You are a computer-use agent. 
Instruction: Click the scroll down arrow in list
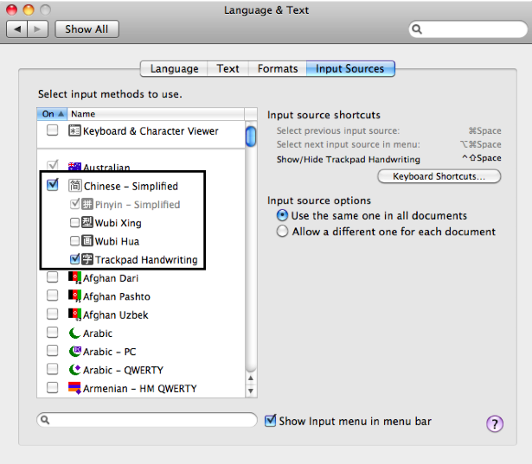click(x=251, y=391)
